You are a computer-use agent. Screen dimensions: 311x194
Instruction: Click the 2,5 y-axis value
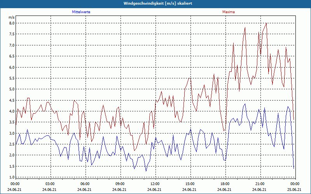pyautogui.click(x=12, y=144)
